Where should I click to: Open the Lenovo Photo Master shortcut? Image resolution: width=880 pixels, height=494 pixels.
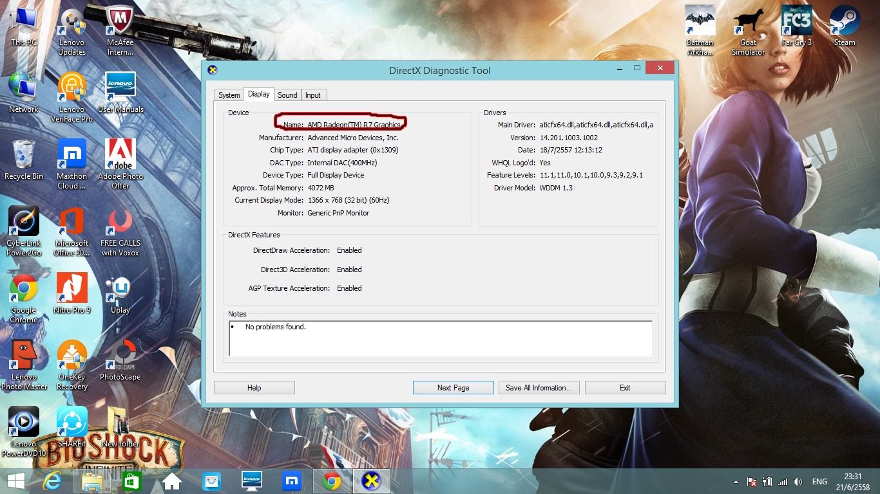24,365
